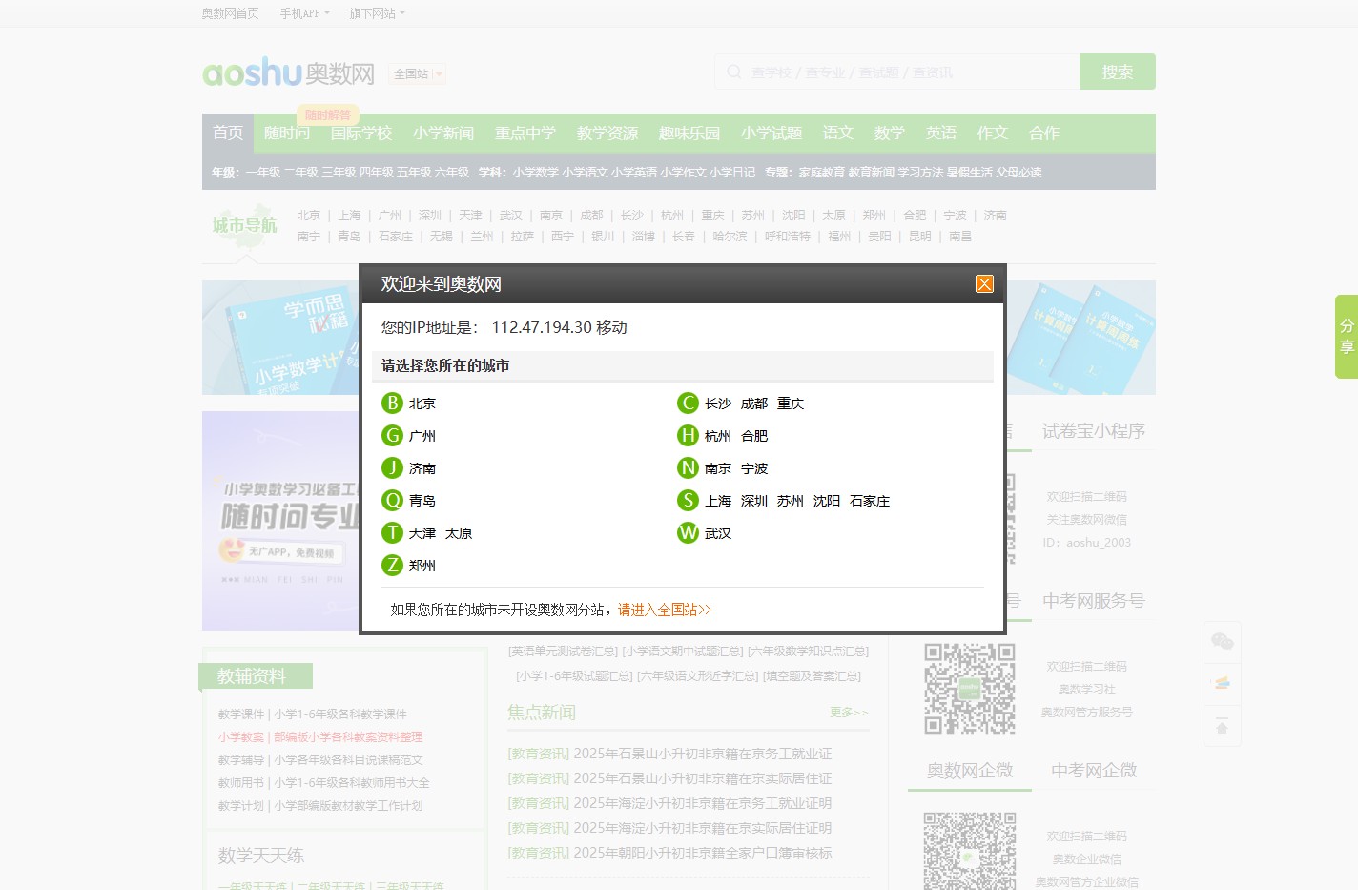Viewport: 1358px width, 890px height.
Task: Open the 国际学校 nav item
Action: click(361, 133)
